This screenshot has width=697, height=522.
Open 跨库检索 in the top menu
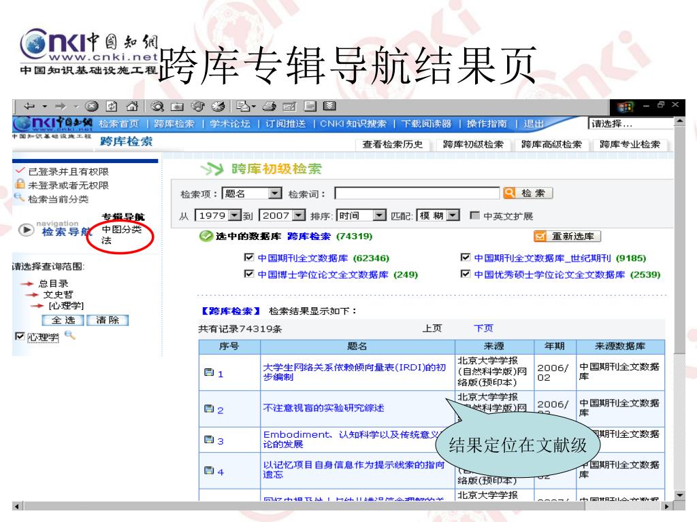coord(174,124)
